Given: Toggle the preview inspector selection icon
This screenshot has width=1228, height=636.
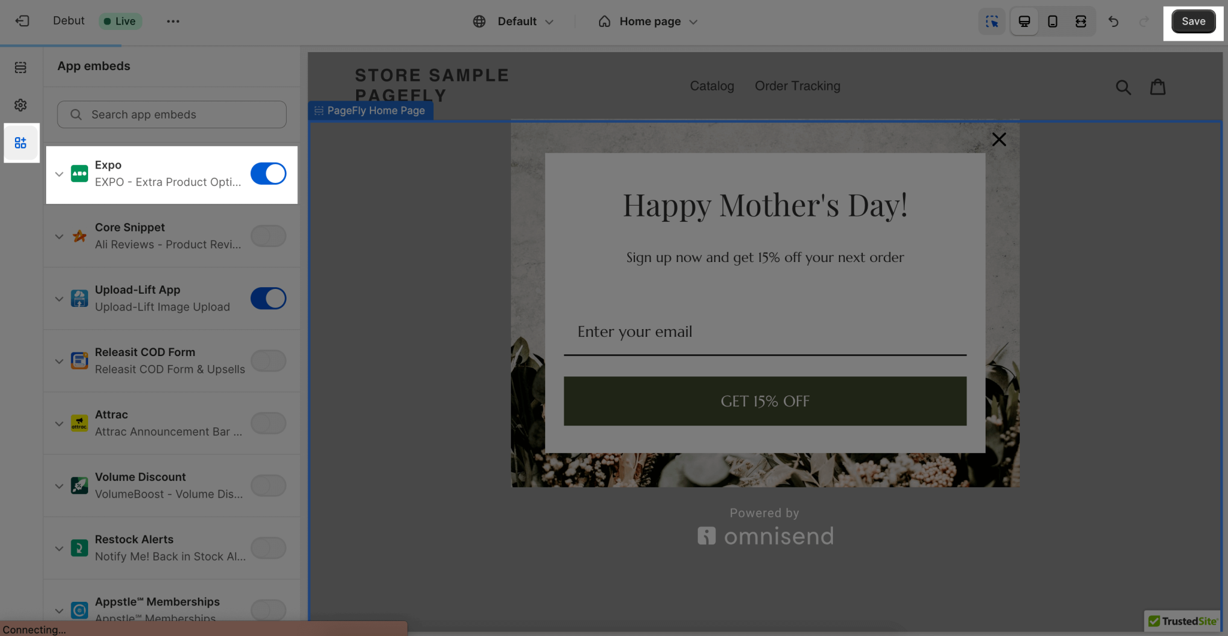Looking at the screenshot, I should tap(992, 22).
